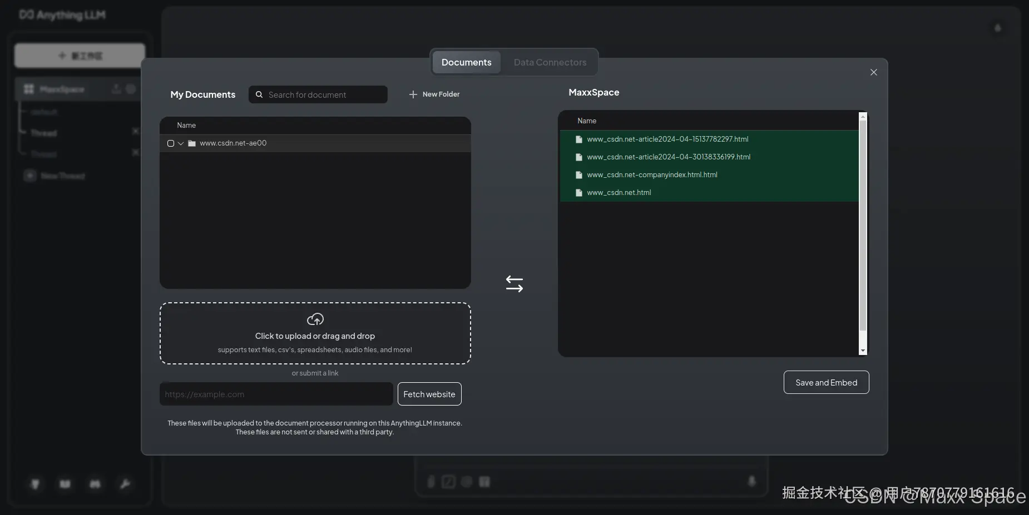Click the Fetch website button
This screenshot has width=1029, height=515.
point(429,394)
